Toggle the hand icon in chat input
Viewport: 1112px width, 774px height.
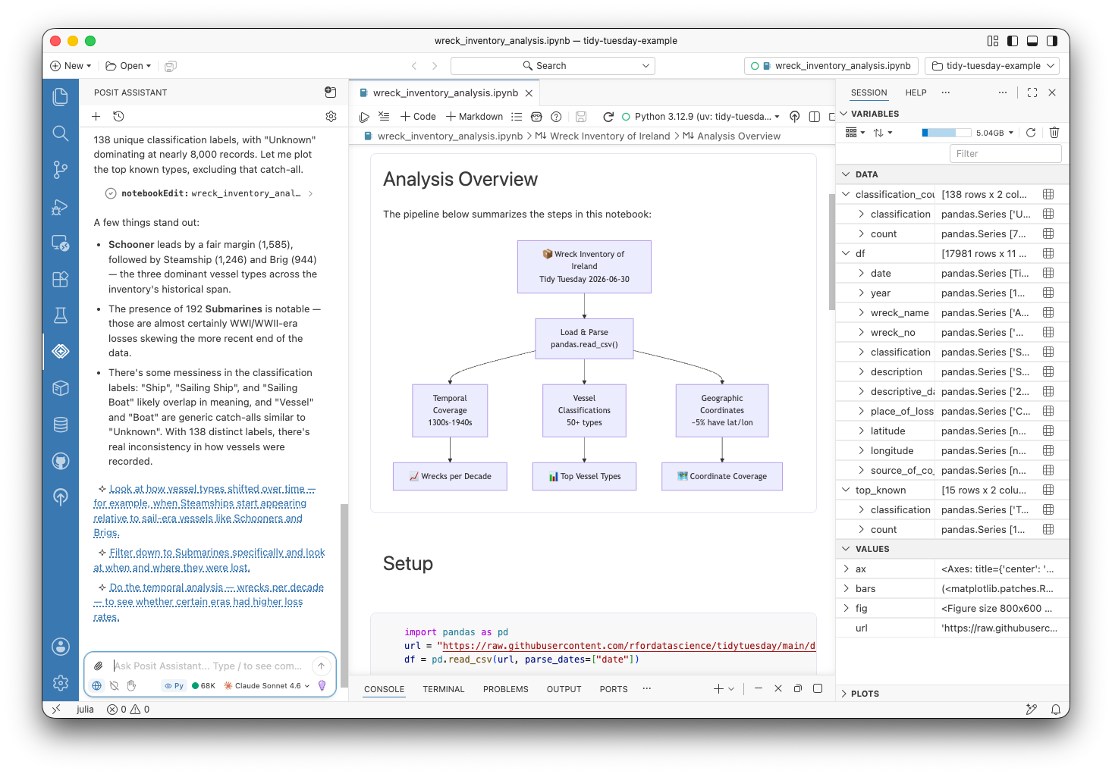coord(131,685)
